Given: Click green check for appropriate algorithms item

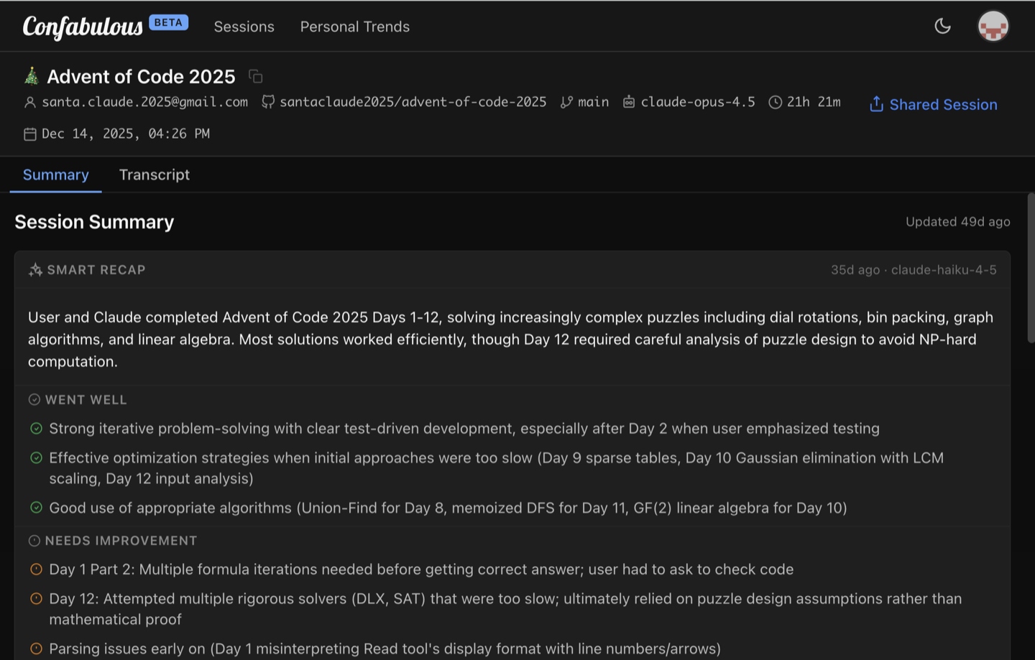Looking at the screenshot, I should coord(37,508).
